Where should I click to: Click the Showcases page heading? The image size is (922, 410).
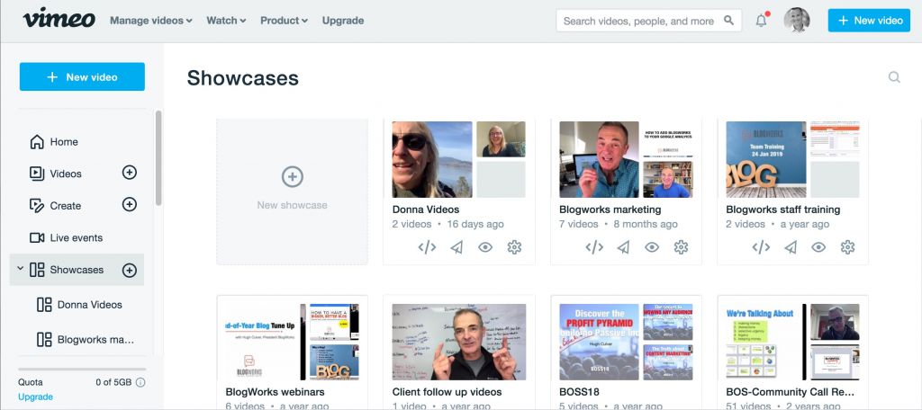[x=243, y=78]
